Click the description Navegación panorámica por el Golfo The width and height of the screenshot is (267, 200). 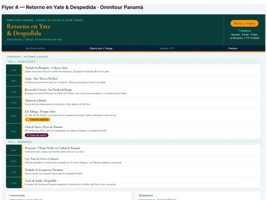pos(76,93)
